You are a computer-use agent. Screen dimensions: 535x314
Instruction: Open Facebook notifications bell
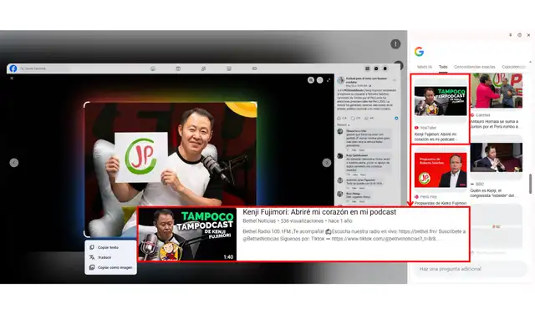[x=385, y=68]
